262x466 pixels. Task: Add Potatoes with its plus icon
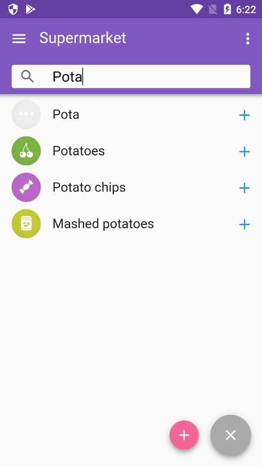pos(244,151)
